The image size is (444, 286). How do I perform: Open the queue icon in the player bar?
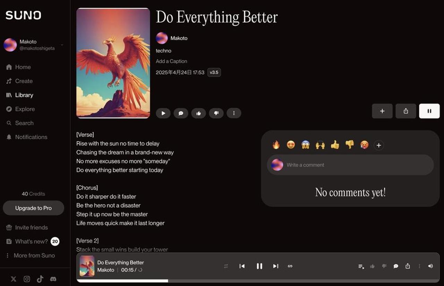pos(361,266)
